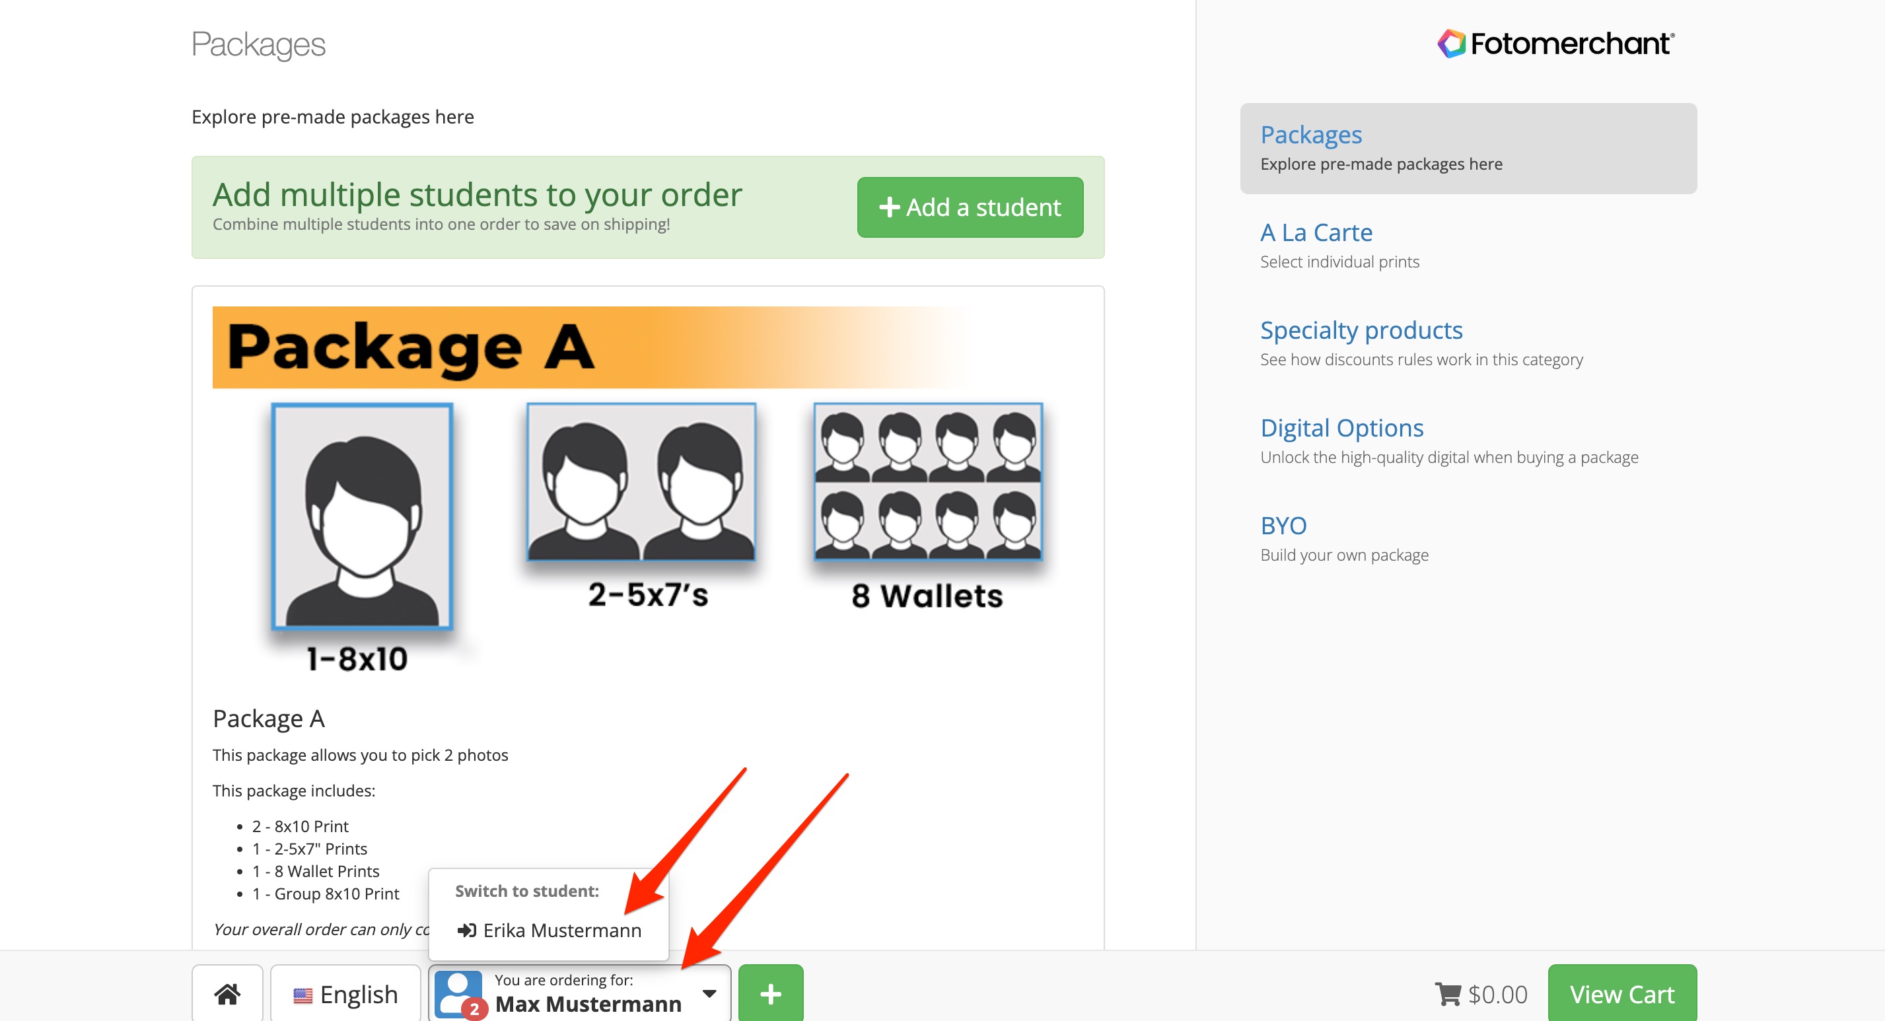The height and width of the screenshot is (1021, 1885).
Task: Open the BYO build your own package category
Action: tap(1468, 540)
